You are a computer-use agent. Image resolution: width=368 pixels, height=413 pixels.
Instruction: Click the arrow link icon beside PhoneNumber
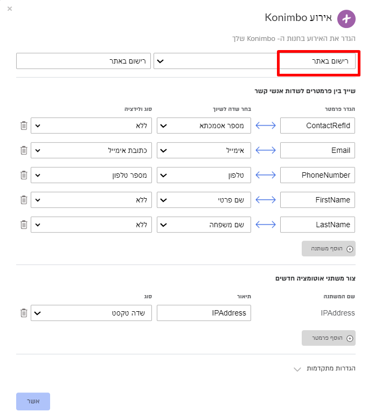click(x=266, y=175)
